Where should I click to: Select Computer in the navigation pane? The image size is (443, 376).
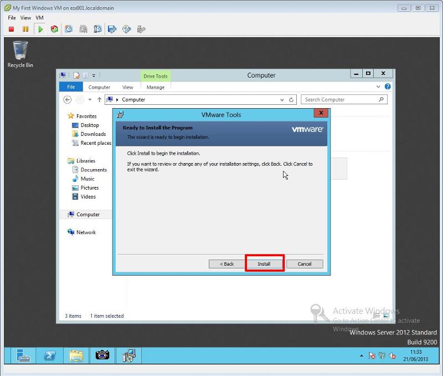click(88, 215)
